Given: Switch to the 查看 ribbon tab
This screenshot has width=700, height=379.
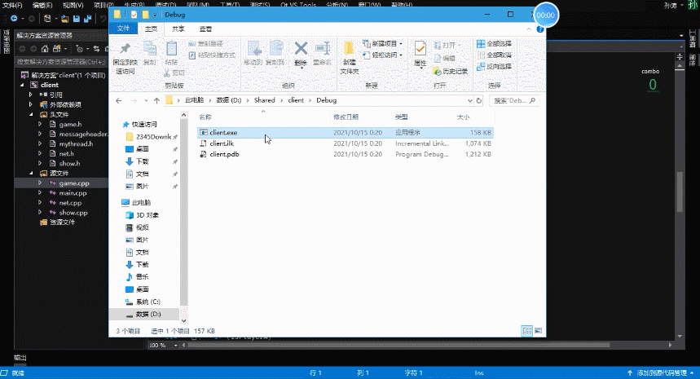Looking at the screenshot, I should pos(205,29).
